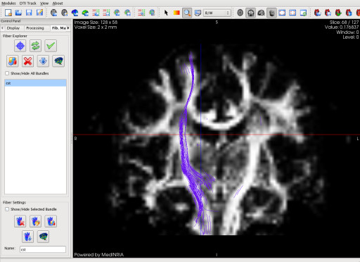Open the DTI Track menu
Viewport: 360px width, 262px height.
(28, 4)
